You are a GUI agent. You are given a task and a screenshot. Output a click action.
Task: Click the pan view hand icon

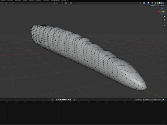tap(165, 20)
